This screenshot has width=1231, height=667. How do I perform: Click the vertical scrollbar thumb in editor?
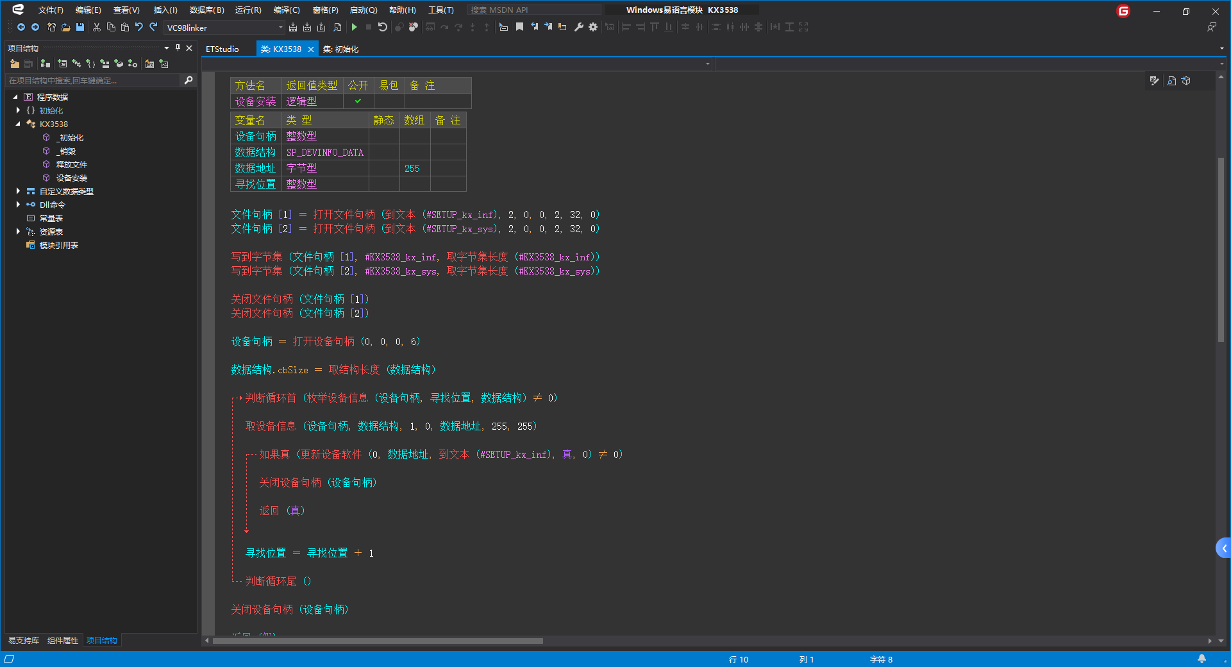(1221, 249)
